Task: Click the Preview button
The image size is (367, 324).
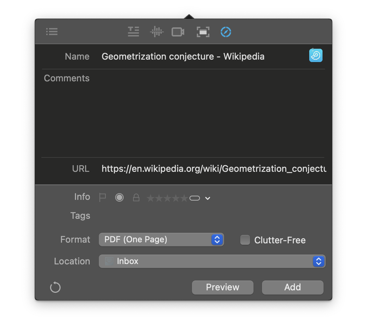Action: pyautogui.click(x=222, y=287)
